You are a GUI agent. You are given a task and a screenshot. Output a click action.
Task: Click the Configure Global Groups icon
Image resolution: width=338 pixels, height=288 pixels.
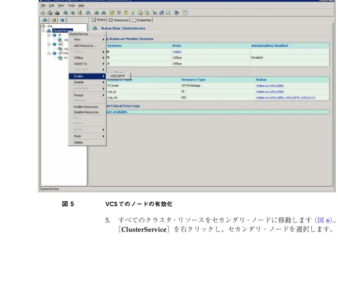(161, 13)
